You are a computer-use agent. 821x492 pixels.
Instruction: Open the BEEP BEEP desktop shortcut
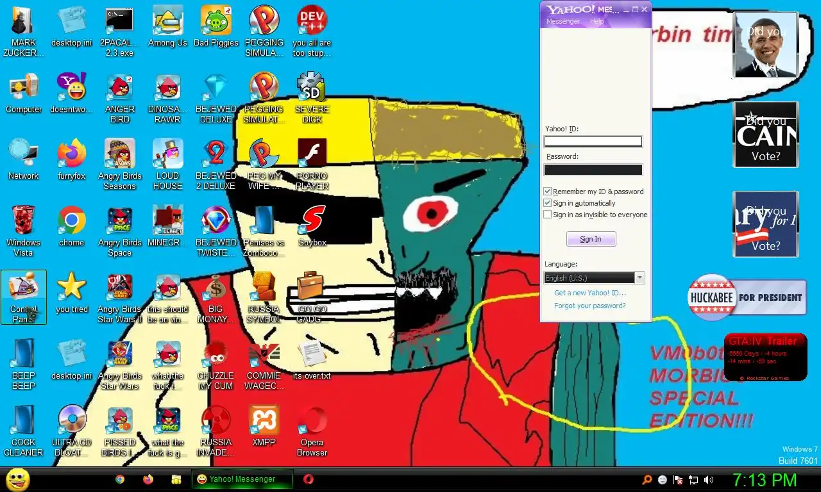click(x=24, y=364)
